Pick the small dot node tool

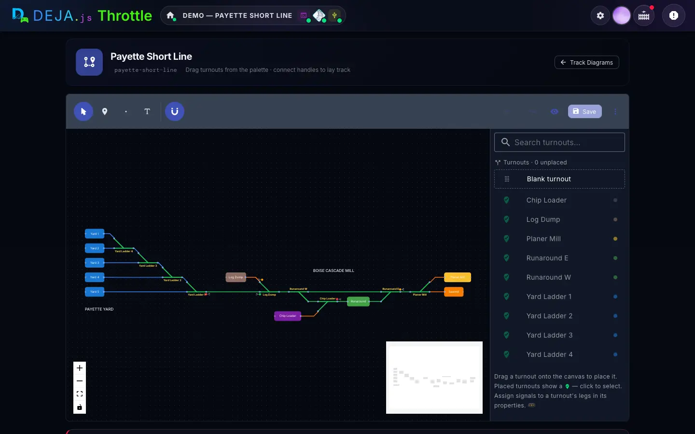(x=126, y=111)
